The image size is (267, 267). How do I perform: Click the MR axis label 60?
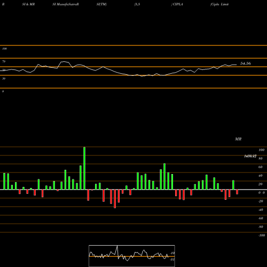pos(261,167)
